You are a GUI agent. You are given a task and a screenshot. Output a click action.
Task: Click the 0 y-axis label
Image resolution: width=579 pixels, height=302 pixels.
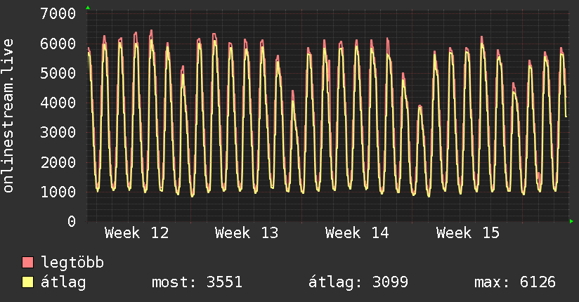(x=72, y=221)
